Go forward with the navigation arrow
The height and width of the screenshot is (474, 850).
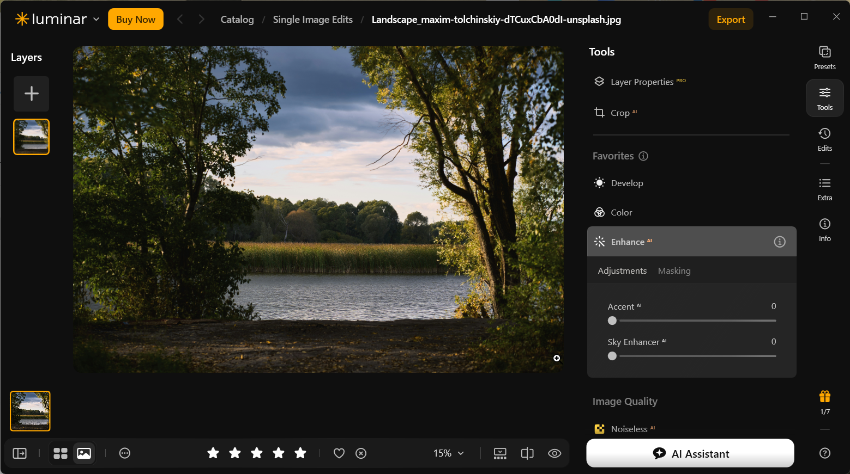pos(202,20)
